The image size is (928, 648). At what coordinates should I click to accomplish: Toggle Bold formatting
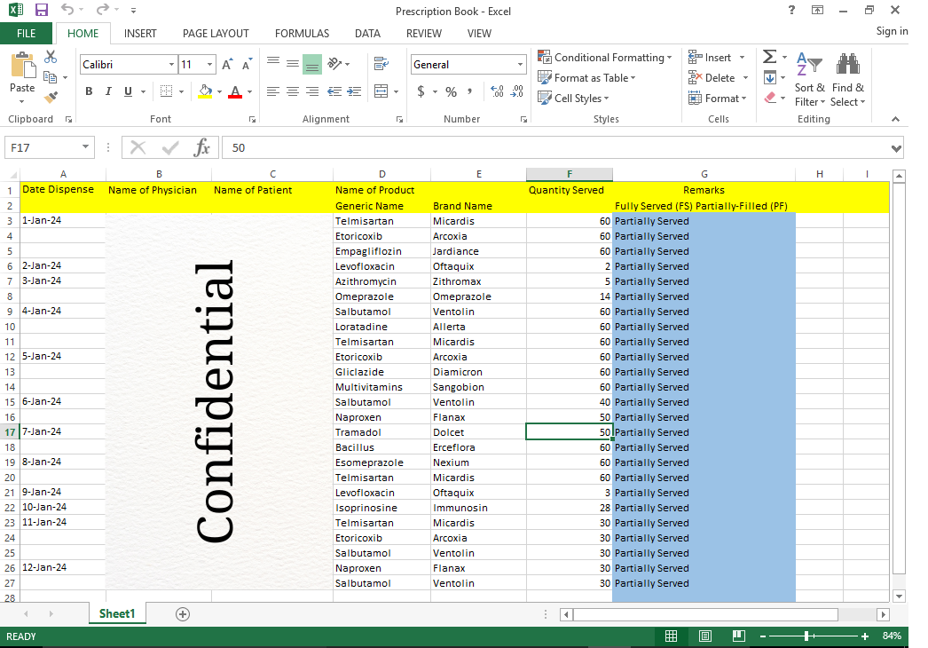pos(89,91)
